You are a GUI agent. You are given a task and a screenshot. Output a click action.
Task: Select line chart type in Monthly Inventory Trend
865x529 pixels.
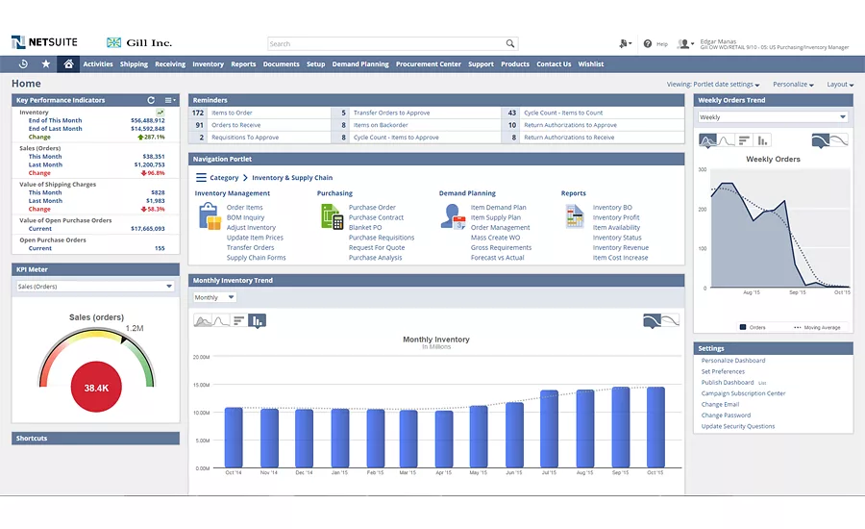point(221,321)
